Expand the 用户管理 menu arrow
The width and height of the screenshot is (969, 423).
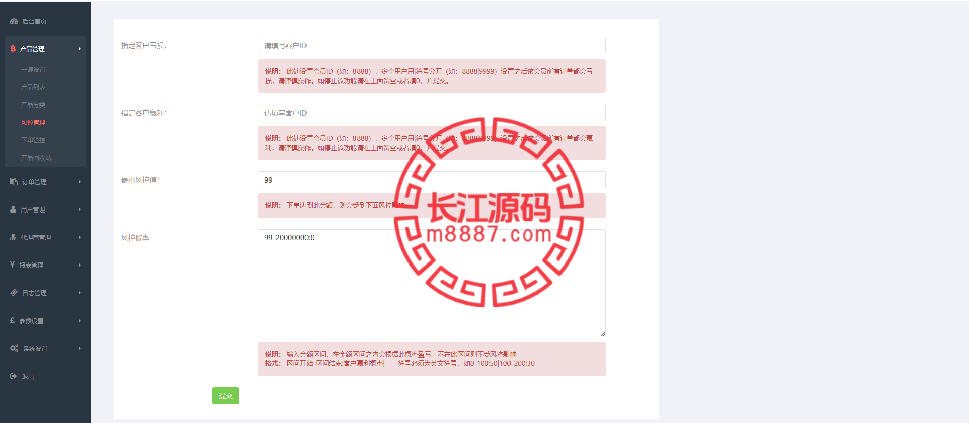click(80, 209)
